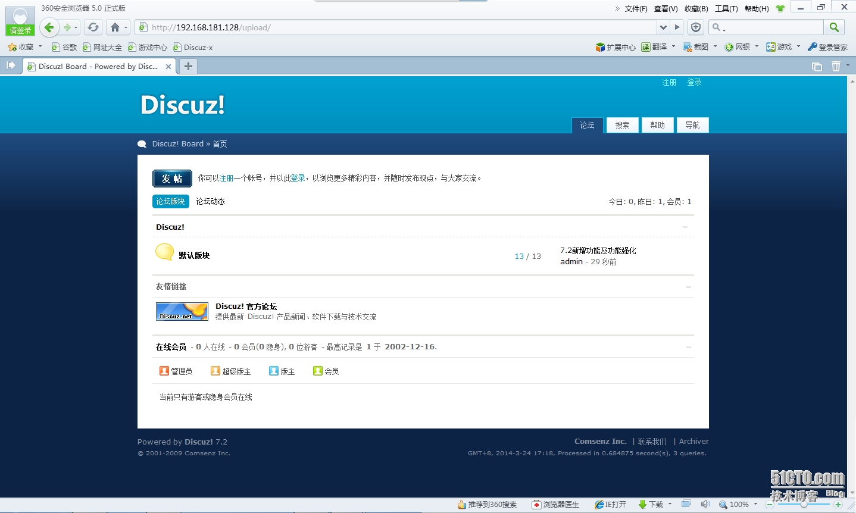Reload the page with the refresh icon

(x=93, y=27)
